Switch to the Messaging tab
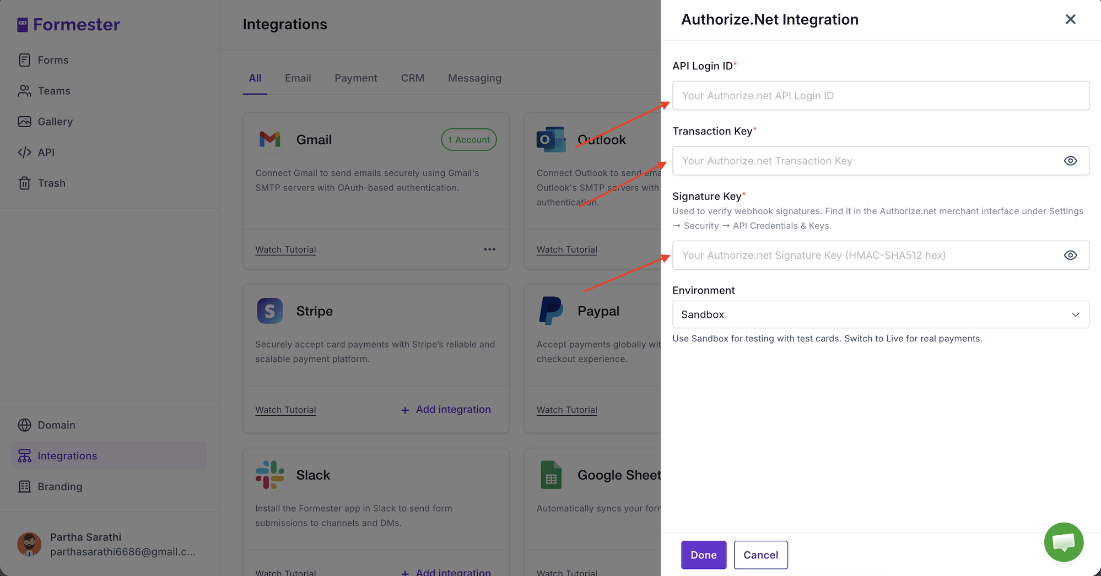 click(x=474, y=78)
